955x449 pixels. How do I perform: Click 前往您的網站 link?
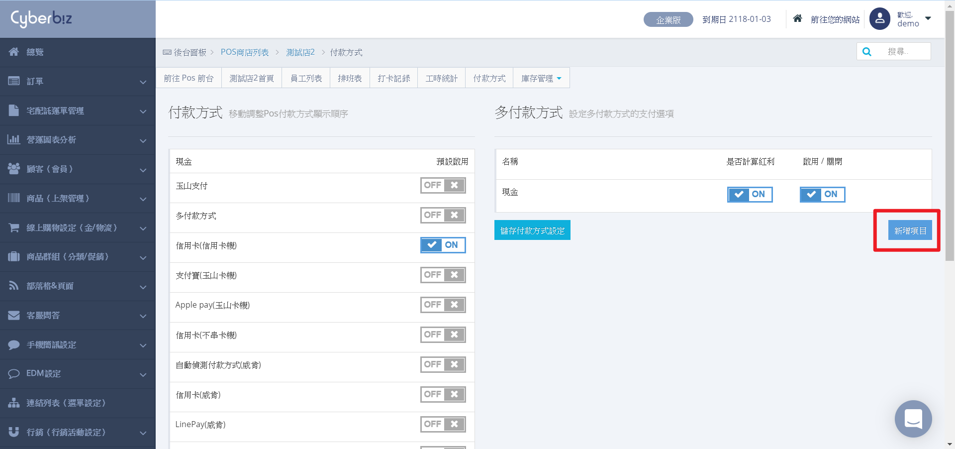click(835, 19)
